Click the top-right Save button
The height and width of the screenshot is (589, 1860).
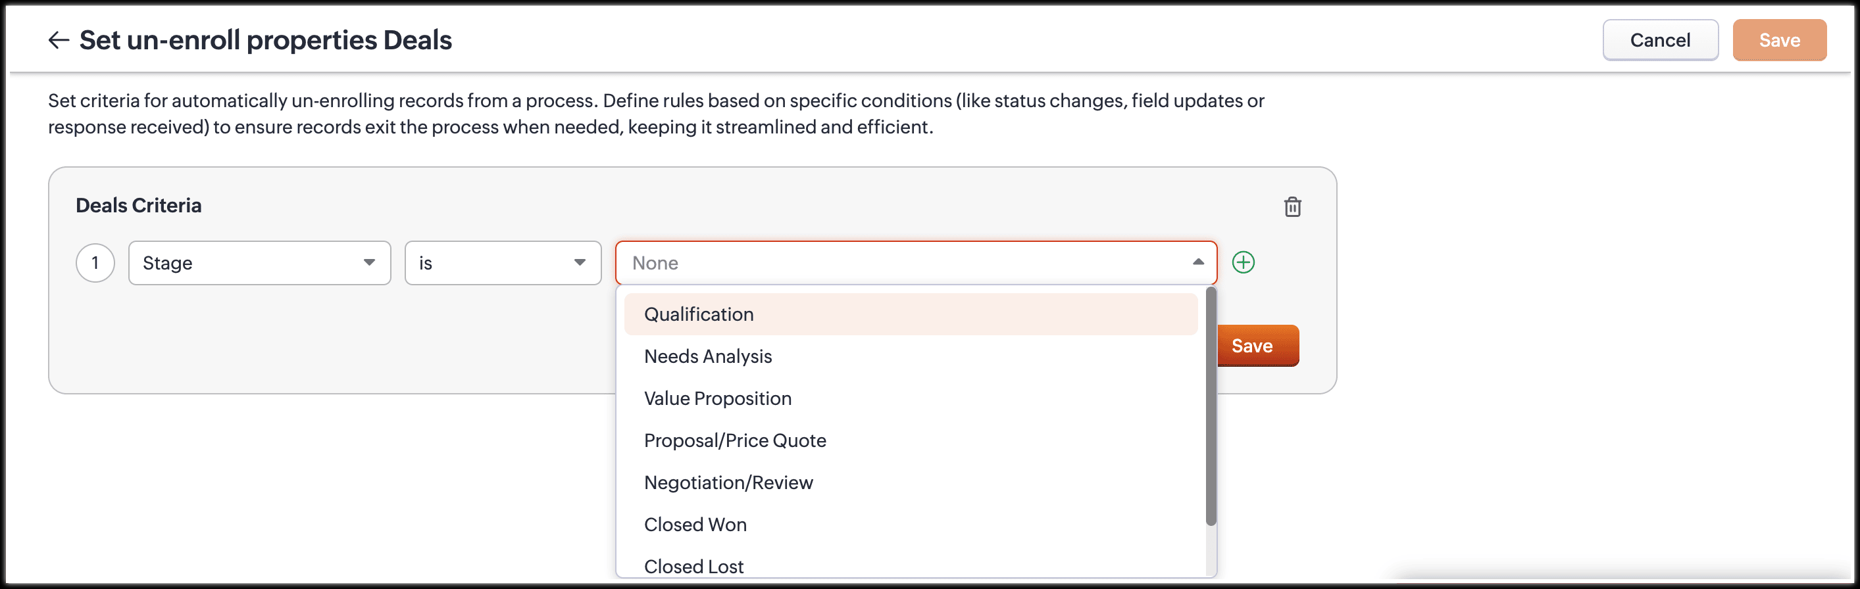click(1778, 40)
